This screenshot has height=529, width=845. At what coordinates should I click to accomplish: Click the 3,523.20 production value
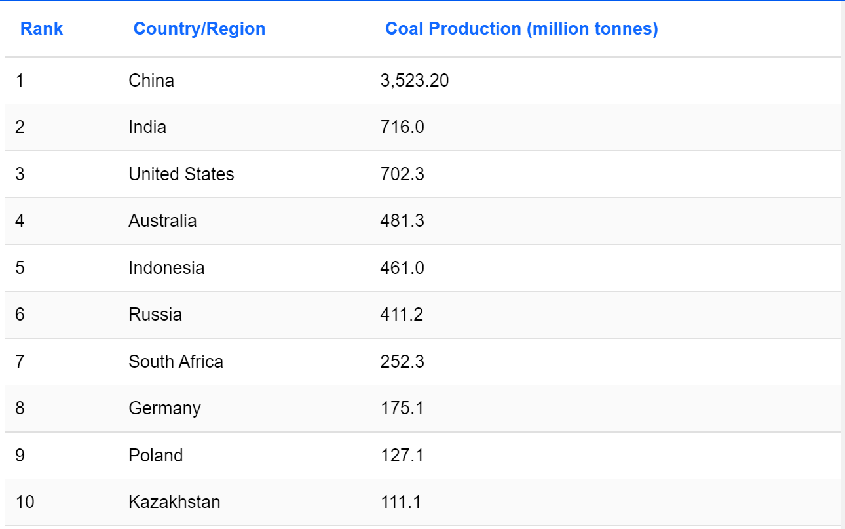pos(415,81)
